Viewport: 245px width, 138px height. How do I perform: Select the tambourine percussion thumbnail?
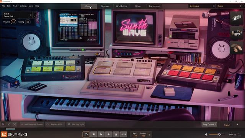237,33
